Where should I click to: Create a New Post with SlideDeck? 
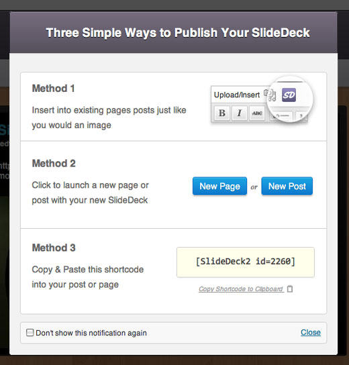coord(287,186)
